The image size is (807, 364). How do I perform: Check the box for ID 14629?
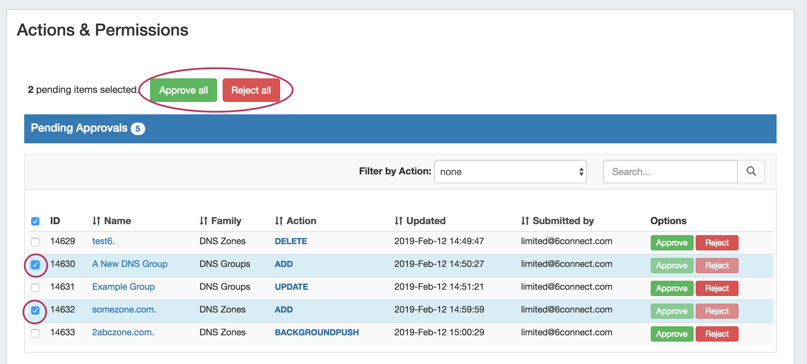(x=35, y=242)
